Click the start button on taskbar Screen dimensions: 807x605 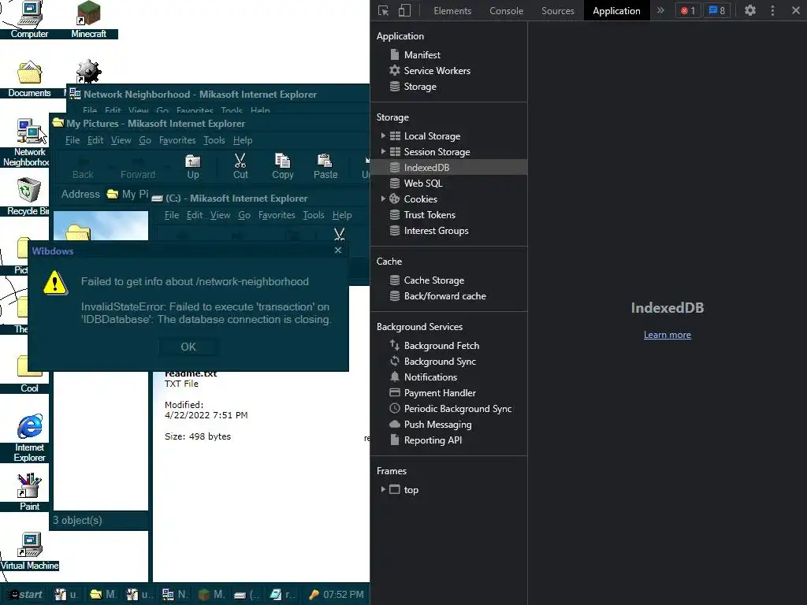click(x=26, y=594)
